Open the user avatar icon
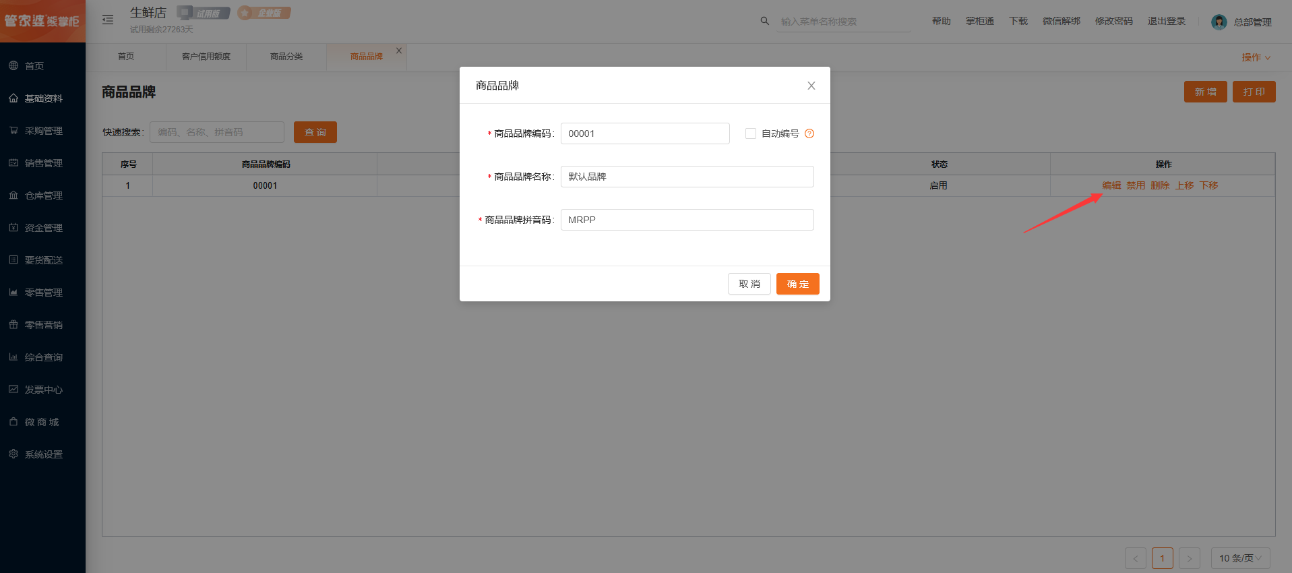The height and width of the screenshot is (573, 1292). click(1219, 22)
